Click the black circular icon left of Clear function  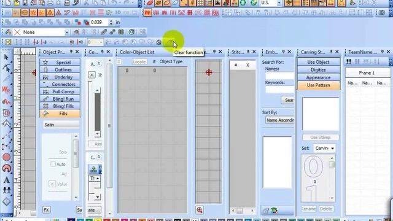tap(158, 42)
